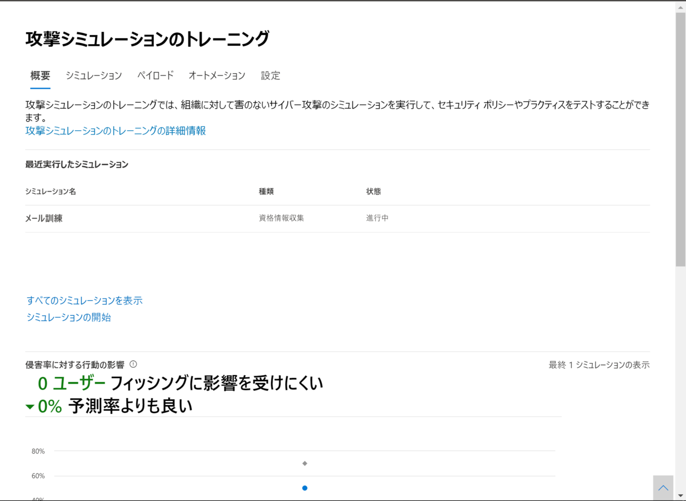Open the 設定 tab
The width and height of the screenshot is (686, 501).
[270, 75]
